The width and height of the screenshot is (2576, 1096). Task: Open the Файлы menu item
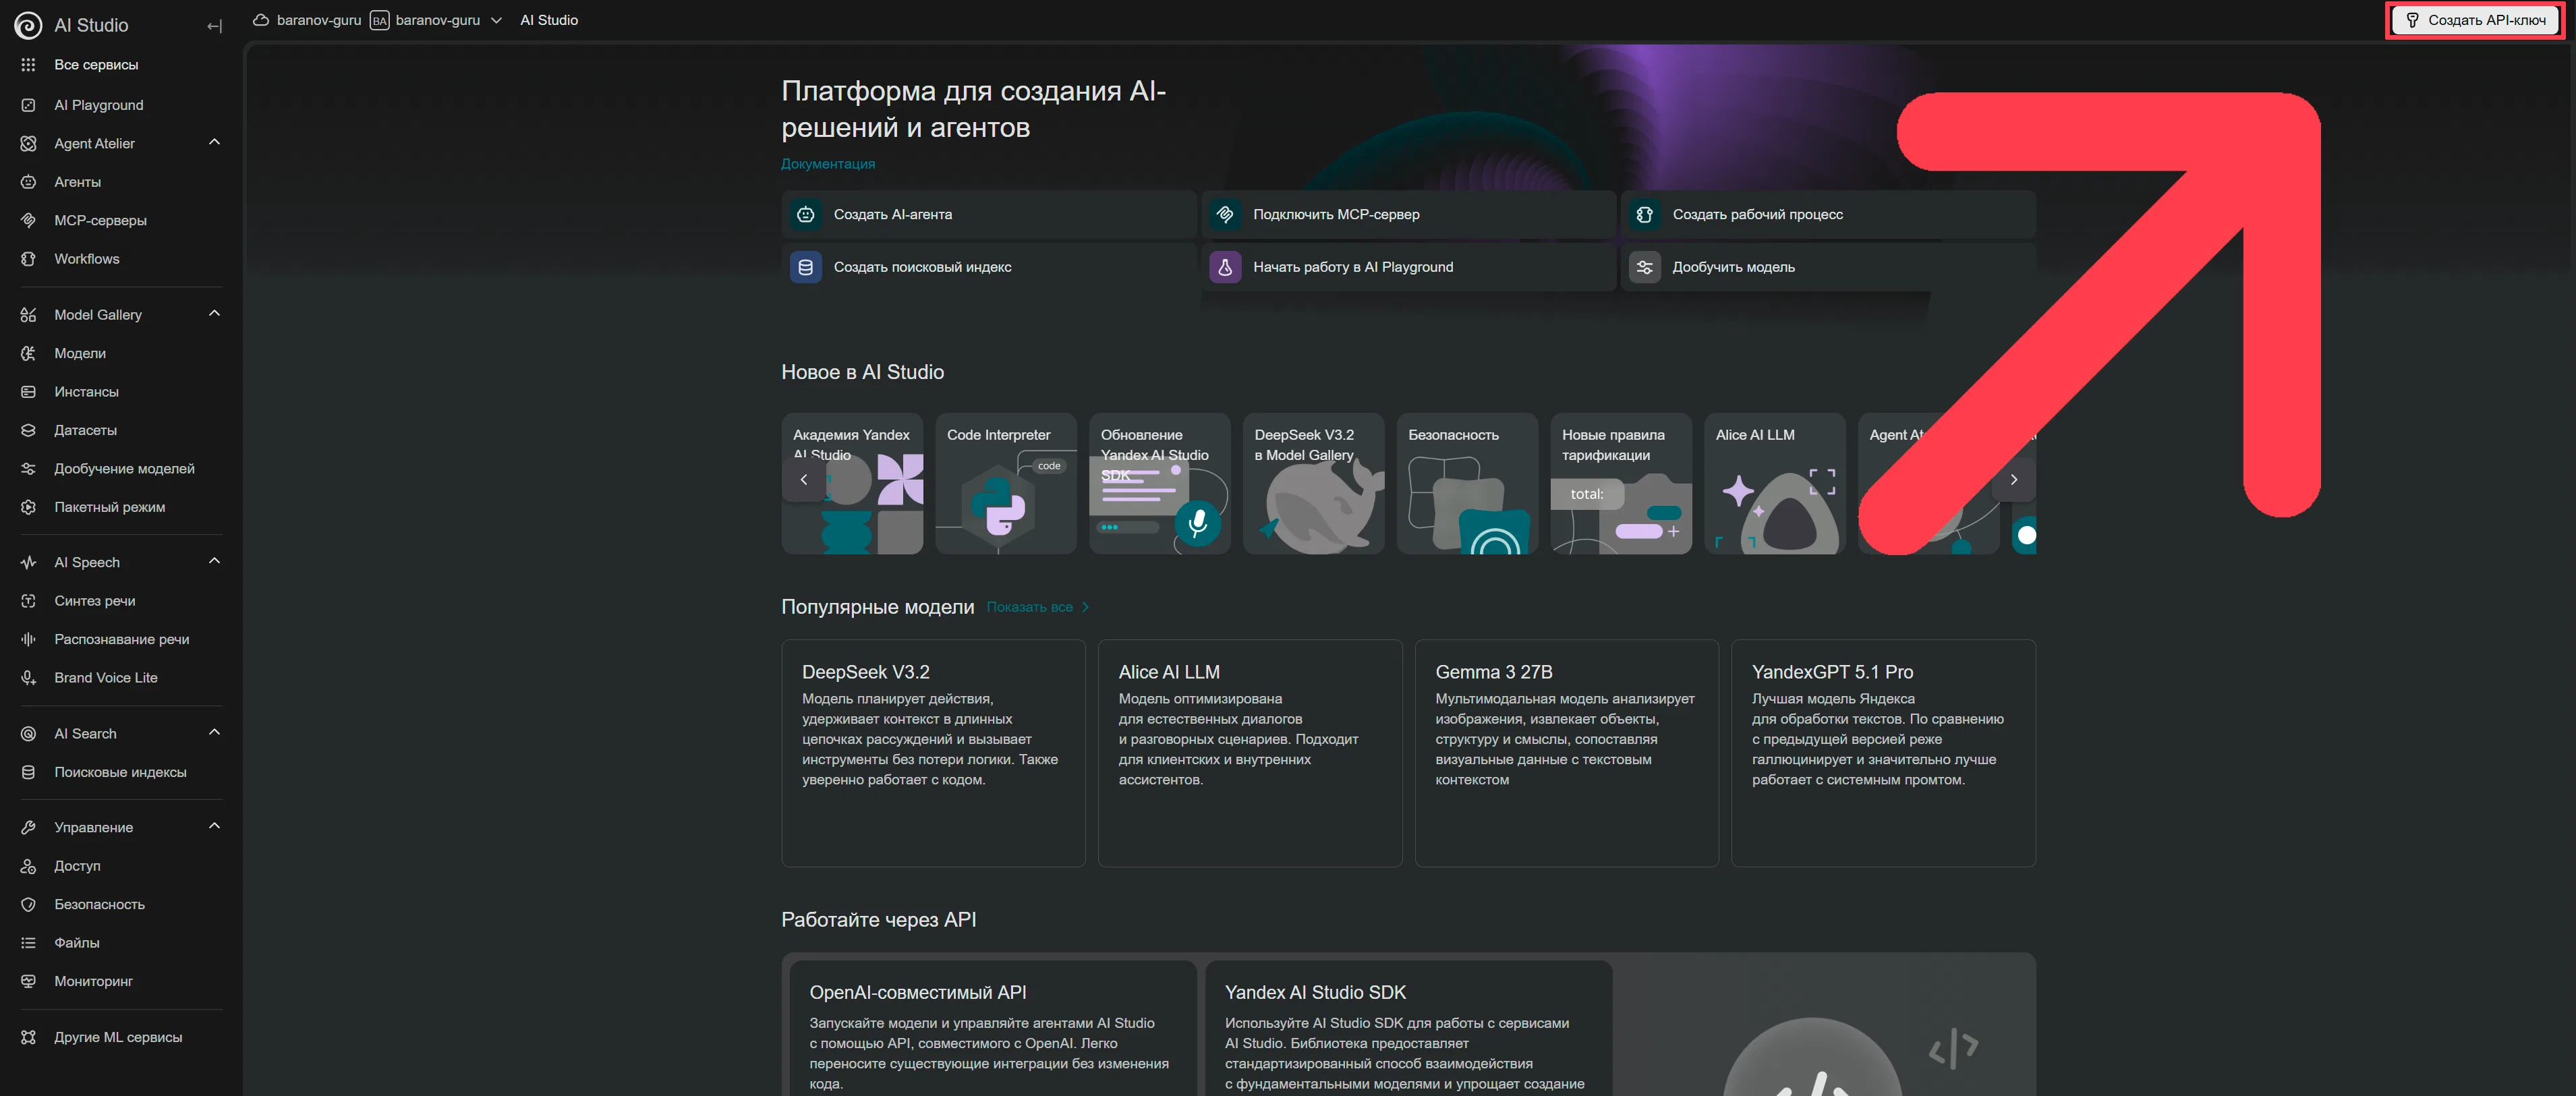121,943
